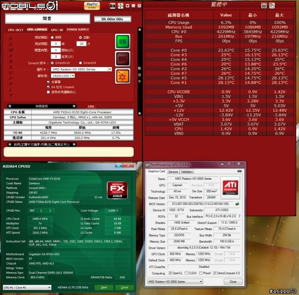Click the ATI Radeon logo in GPU-Z

[x=230, y=188]
